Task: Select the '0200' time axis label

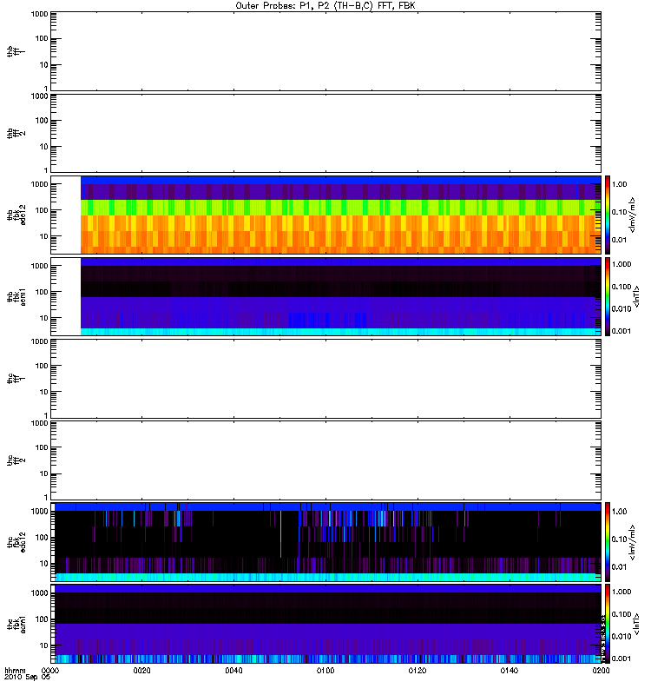Action: point(601,670)
